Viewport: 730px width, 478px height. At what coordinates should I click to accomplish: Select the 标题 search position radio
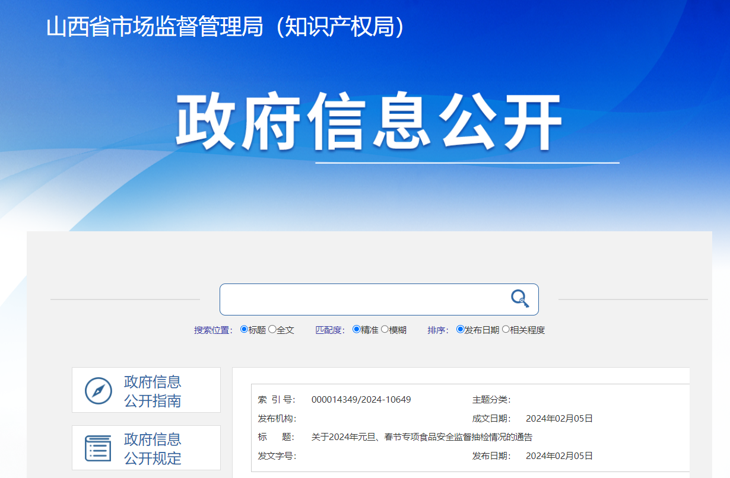[244, 330]
